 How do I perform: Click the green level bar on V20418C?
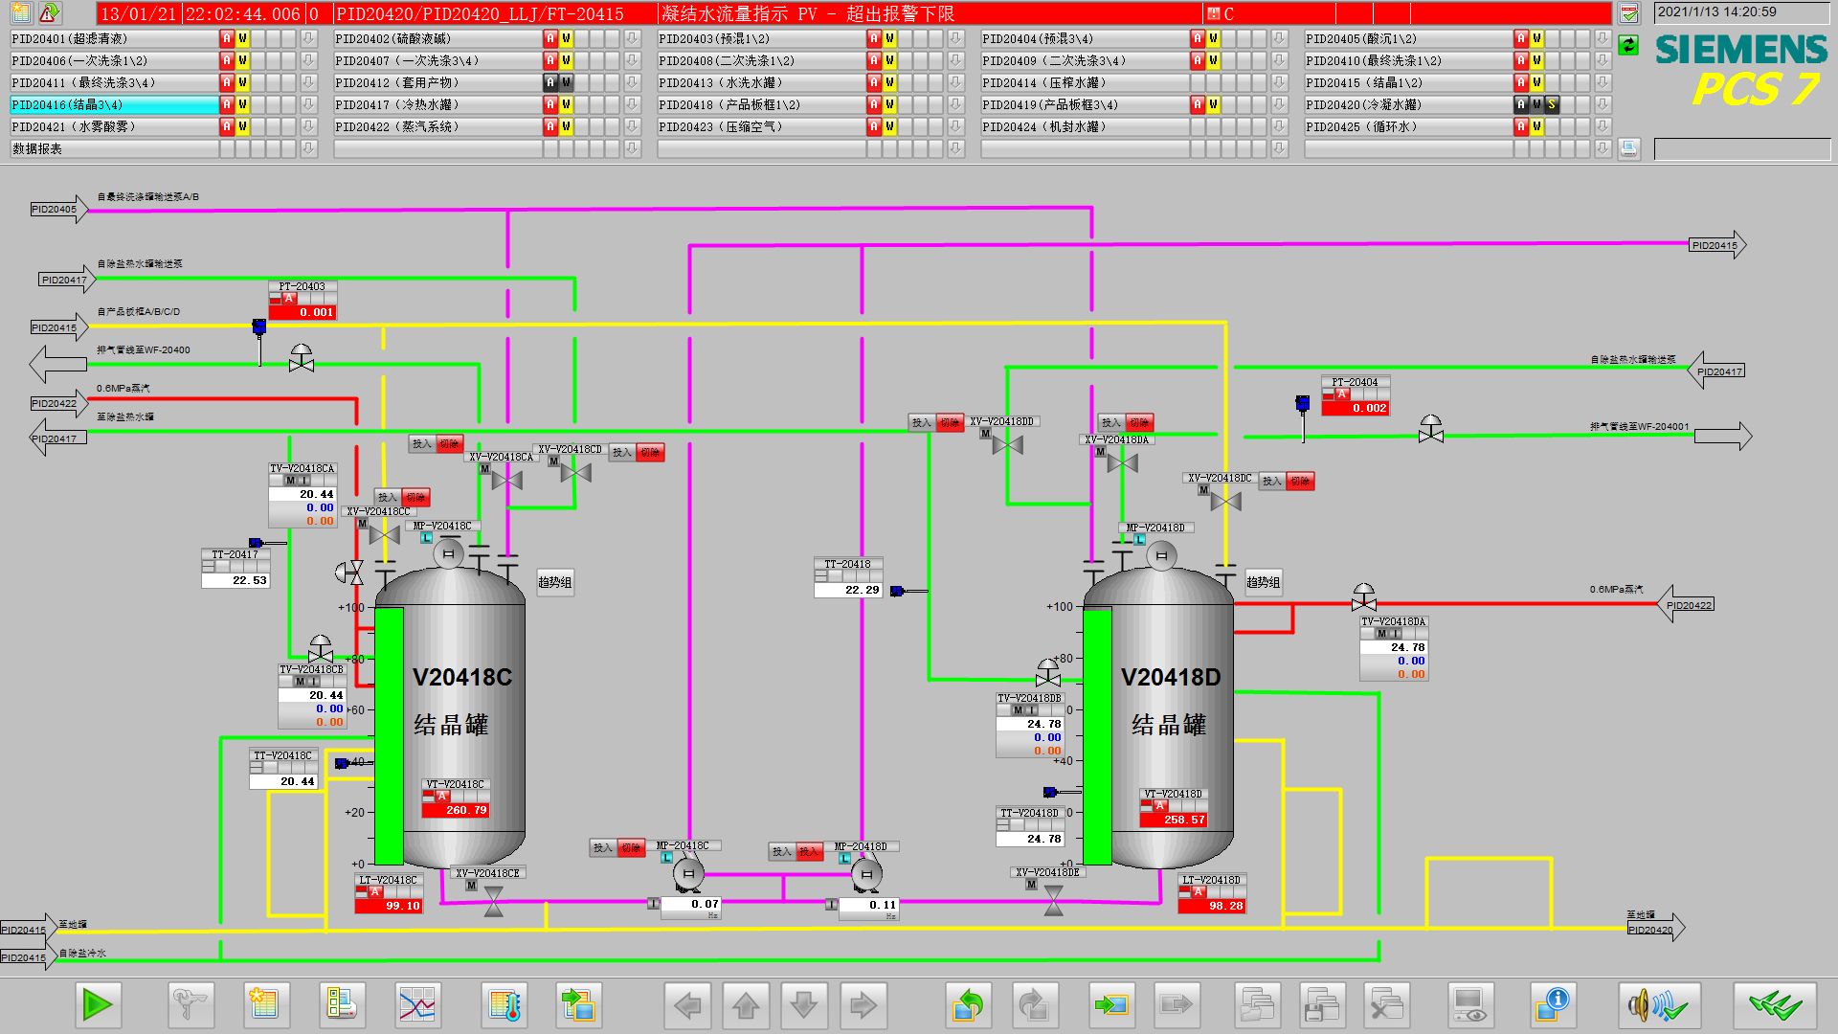[389, 735]
